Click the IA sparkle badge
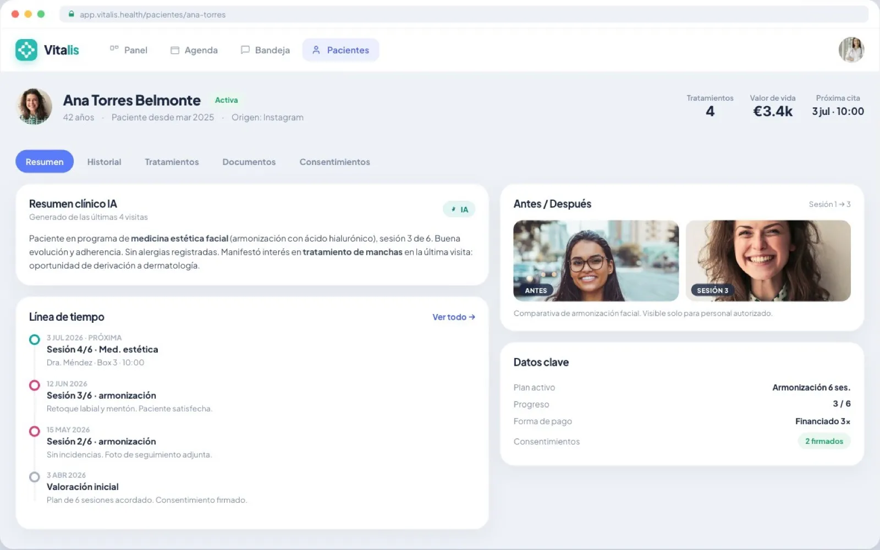 click(x=459, y=210)
